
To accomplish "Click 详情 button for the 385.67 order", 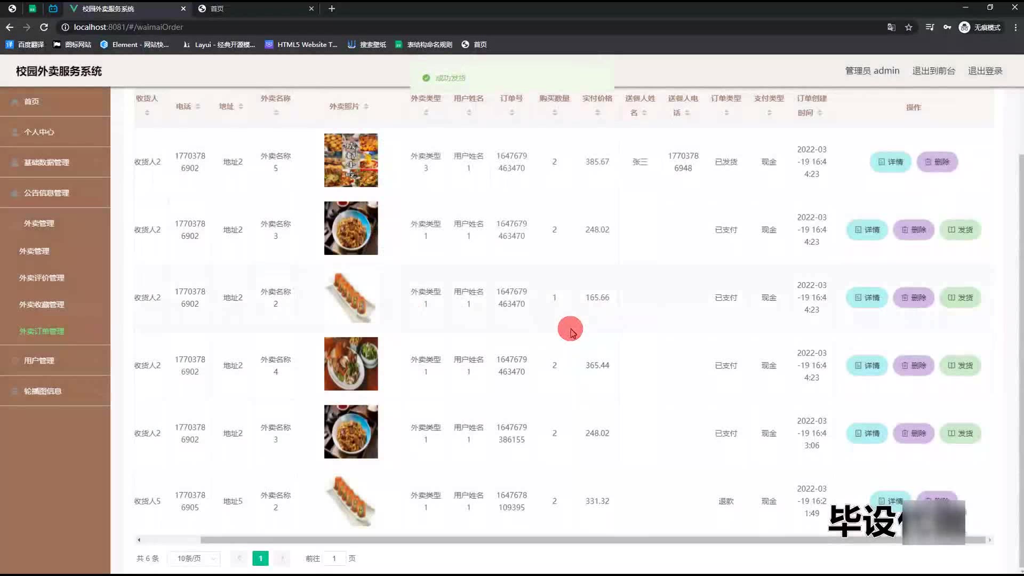I will pos(890,162).
